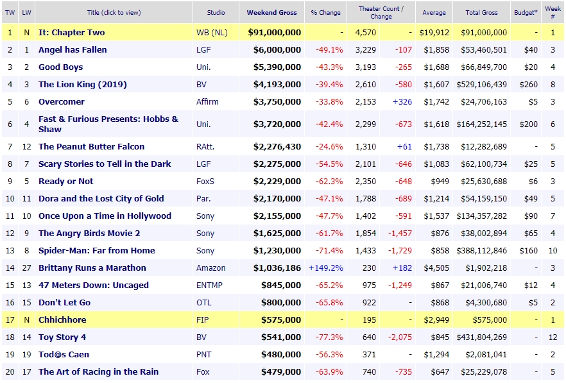
Task: Sort by the Total Gross column header
Action: [x=481, y=13]
